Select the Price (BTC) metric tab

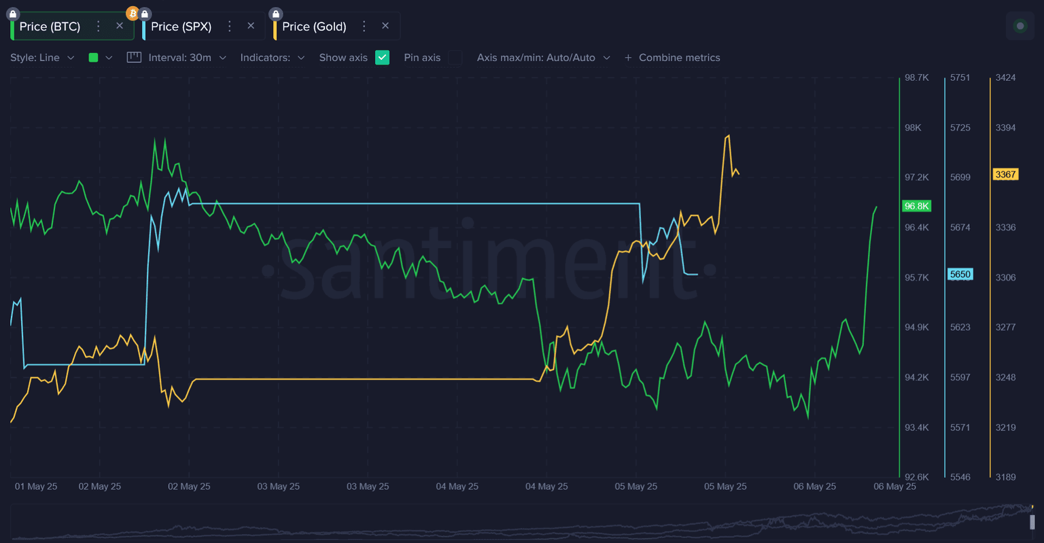click(50, 27)
